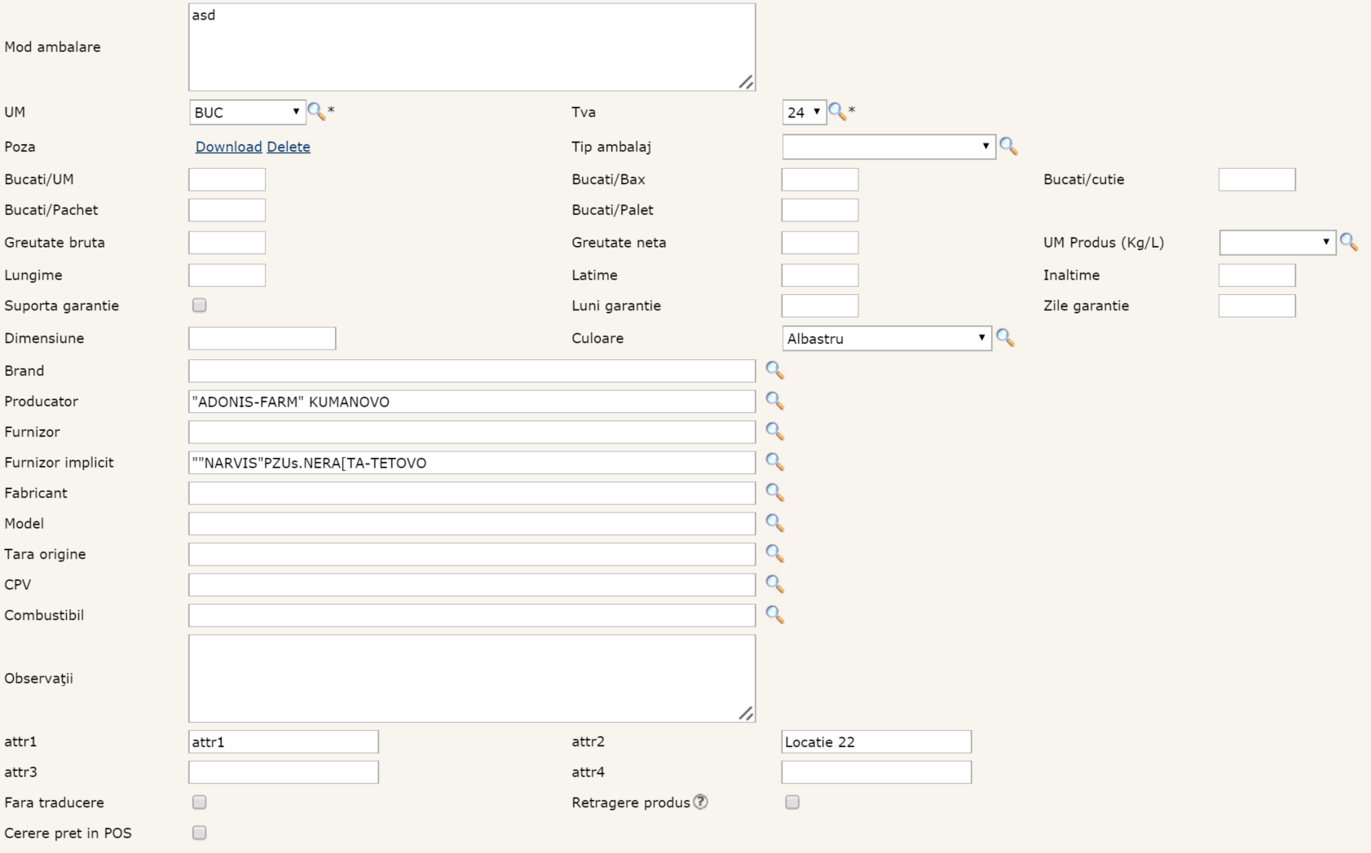Viewport: 1371px width, 853px height.
Task: Click the Download link for Poza
Action: [x=228, y=147]
